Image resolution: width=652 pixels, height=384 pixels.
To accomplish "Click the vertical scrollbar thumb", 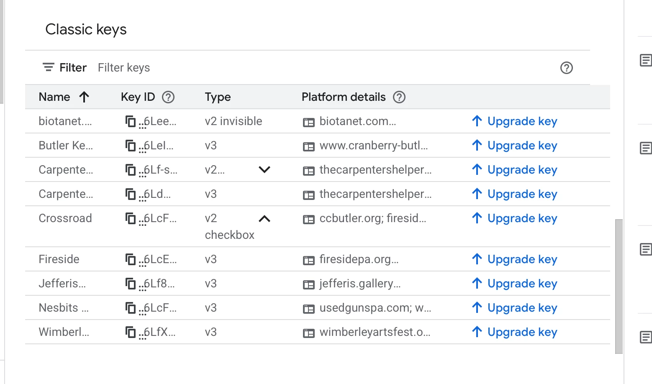I will click(619, 286).
